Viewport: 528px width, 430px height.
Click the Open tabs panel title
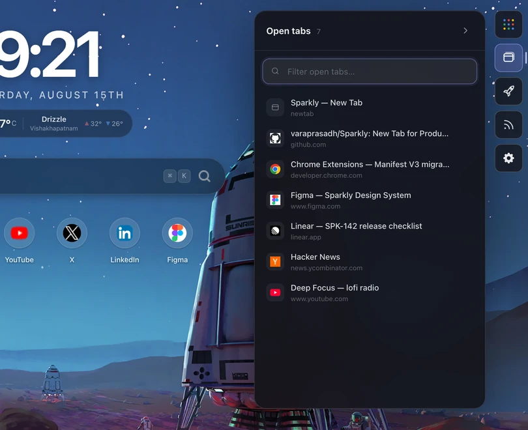[288, 31]
